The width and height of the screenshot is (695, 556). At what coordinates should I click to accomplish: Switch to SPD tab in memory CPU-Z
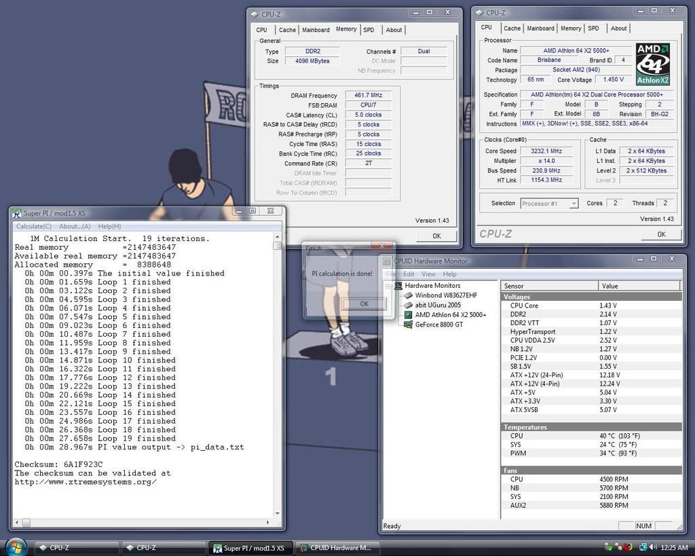[x=369, y=30]
